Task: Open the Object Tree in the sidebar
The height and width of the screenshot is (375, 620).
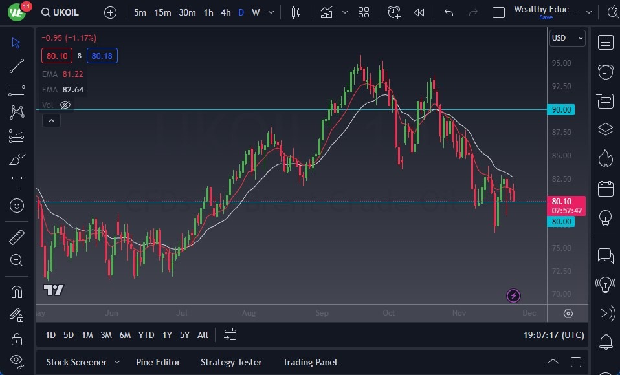Action: [605, 129]
